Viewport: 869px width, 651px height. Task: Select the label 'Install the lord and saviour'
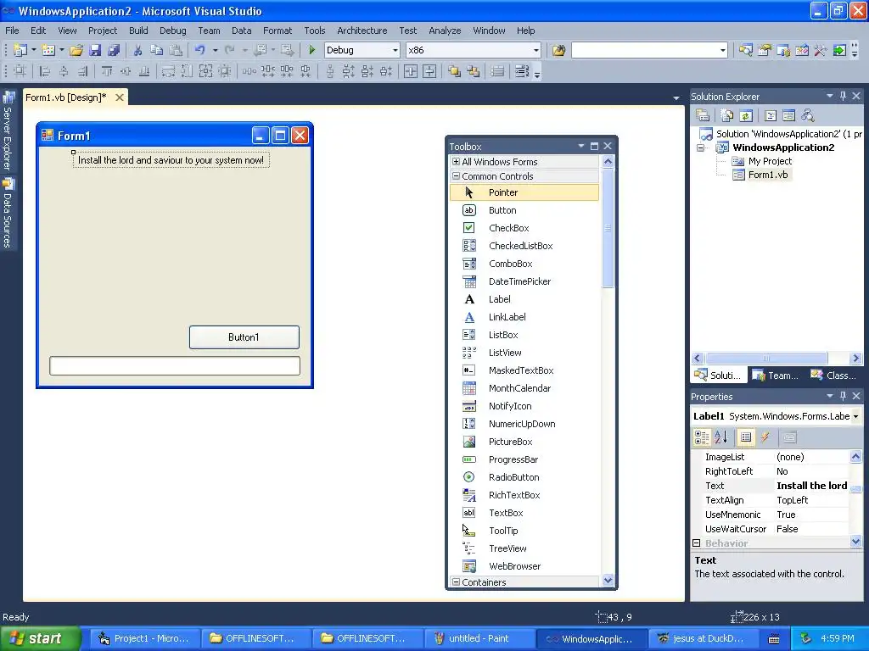coord(171,160)
